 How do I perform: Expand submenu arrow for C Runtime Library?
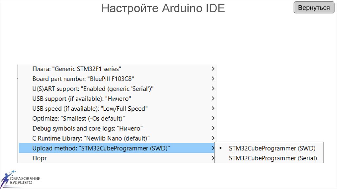pos(213,138)
